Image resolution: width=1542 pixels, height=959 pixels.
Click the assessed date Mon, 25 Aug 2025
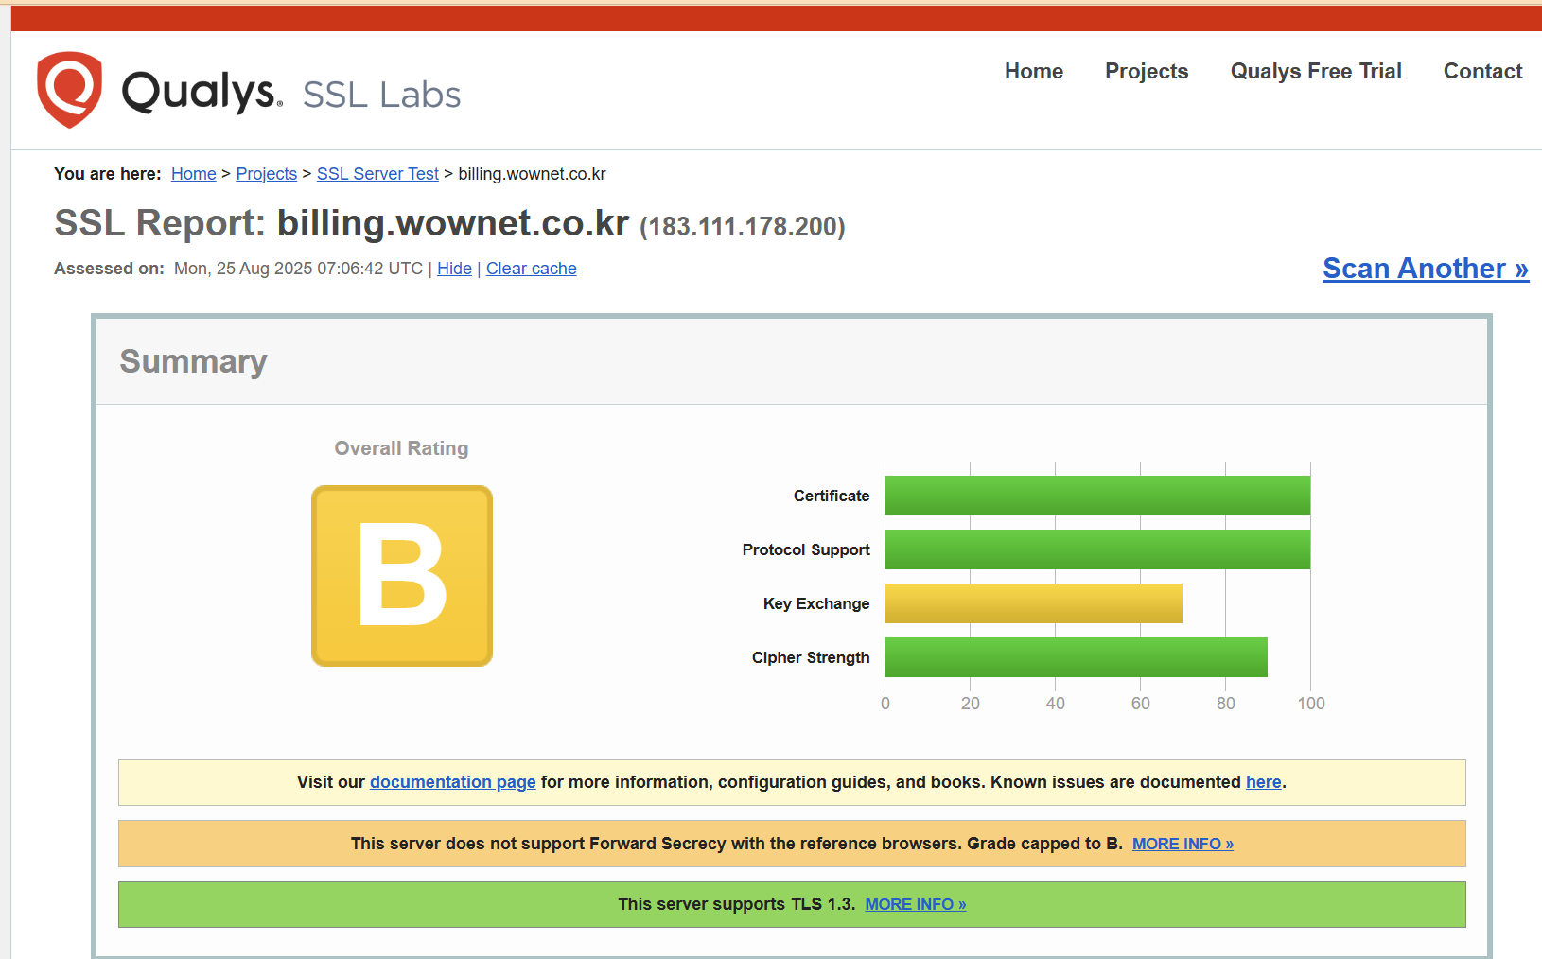coord(298,269)
